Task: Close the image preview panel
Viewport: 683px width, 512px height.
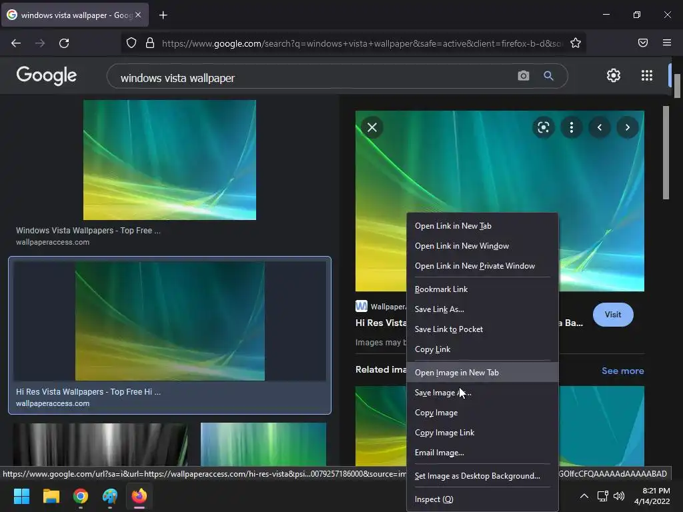Action: [372, 127]
